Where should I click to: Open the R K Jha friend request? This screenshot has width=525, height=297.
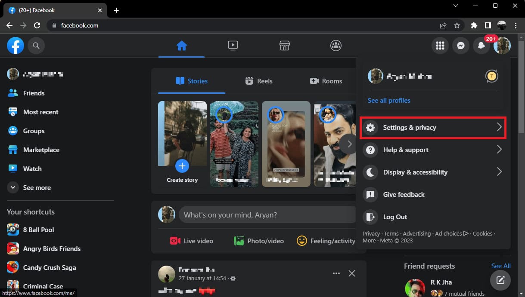pyautogui.click(x=457, y=287)
